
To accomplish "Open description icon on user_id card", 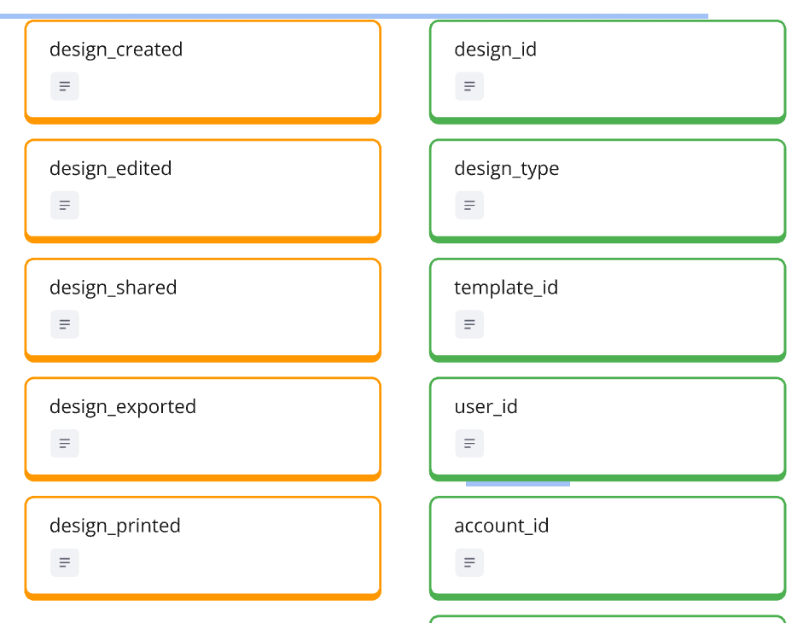I will 469,444.
